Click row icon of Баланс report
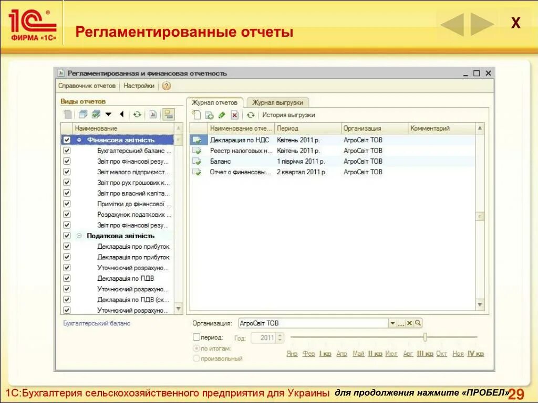Viewport: 538px width, 403px height. pyautogui.click(x=198, y=161)
